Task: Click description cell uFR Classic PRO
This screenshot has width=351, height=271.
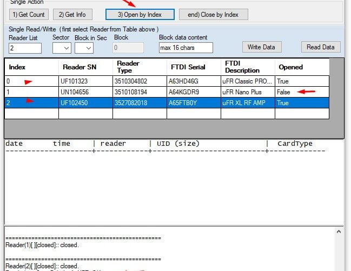Action: [248, 81]
